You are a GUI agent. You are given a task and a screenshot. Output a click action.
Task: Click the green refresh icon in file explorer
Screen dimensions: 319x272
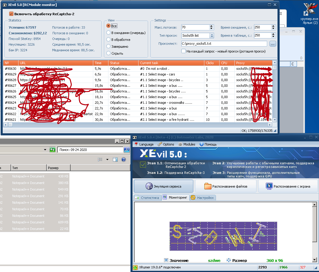click(x=52, y=150)
